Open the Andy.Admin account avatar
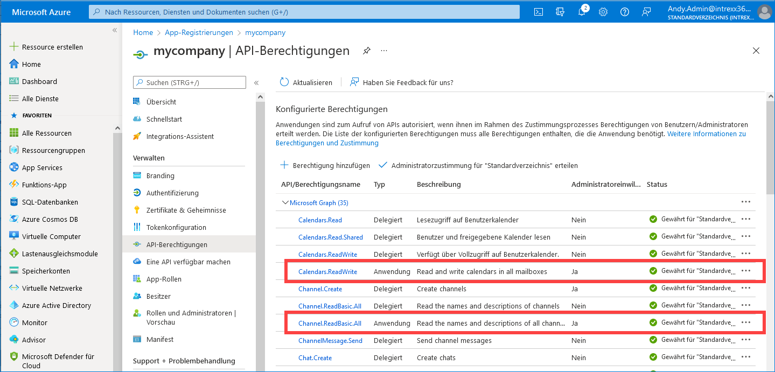This screenshot has height=372, width=775. point(764,12)
